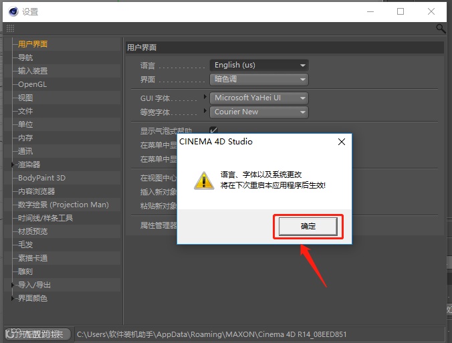The height and width of the screenshot is (343, 452).
Task: Toggle the 显示气泡式帮助 checkbox
Action: (213, 130)
